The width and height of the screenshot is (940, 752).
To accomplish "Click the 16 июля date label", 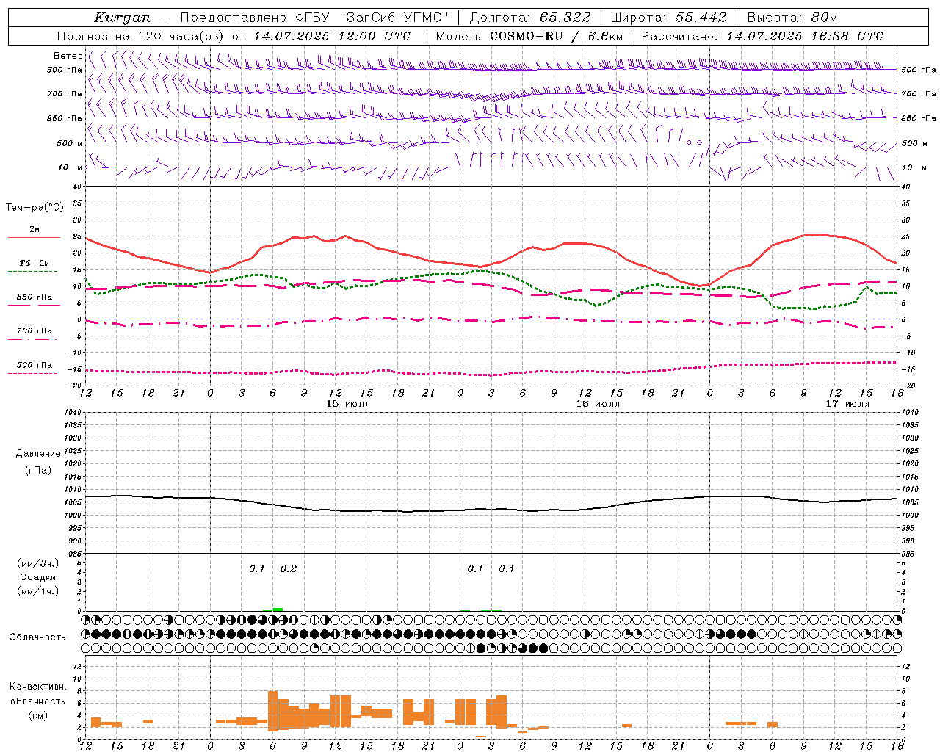I will click(598, 404).
